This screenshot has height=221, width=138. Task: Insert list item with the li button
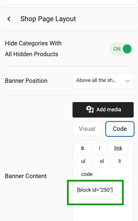click(120, 161)
